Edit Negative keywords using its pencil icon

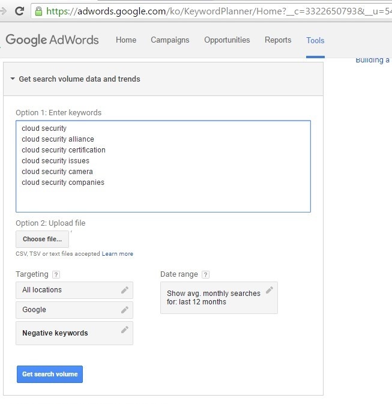[125, 330]
